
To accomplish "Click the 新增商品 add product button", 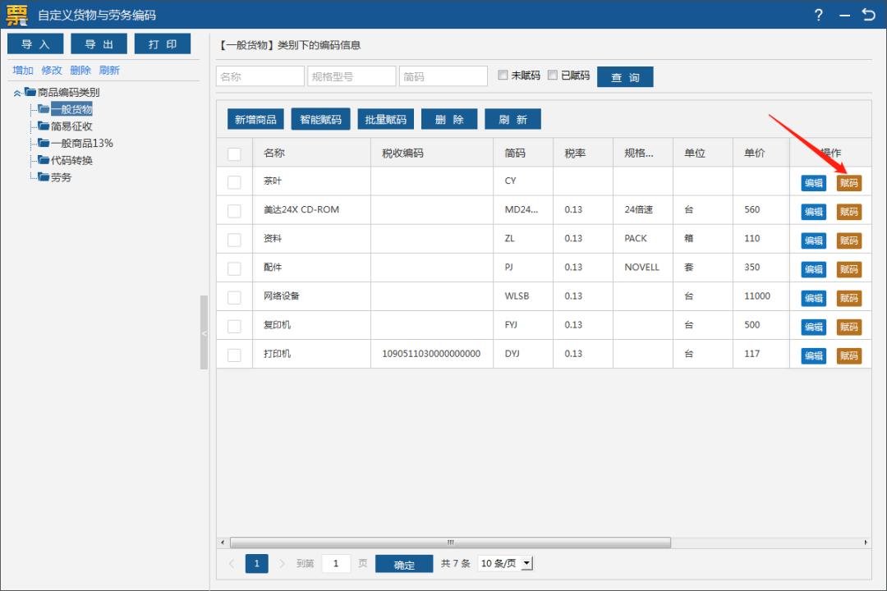I will (x=256, y=118).
